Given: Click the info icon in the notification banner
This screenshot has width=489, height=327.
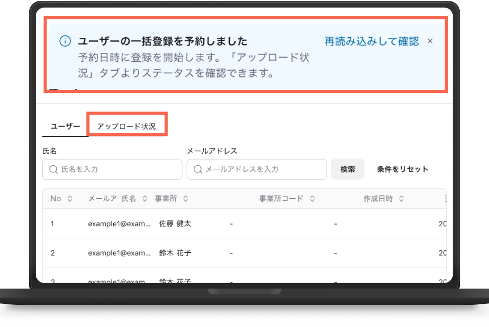Looking at the screenshot, I should pos(65,41).
